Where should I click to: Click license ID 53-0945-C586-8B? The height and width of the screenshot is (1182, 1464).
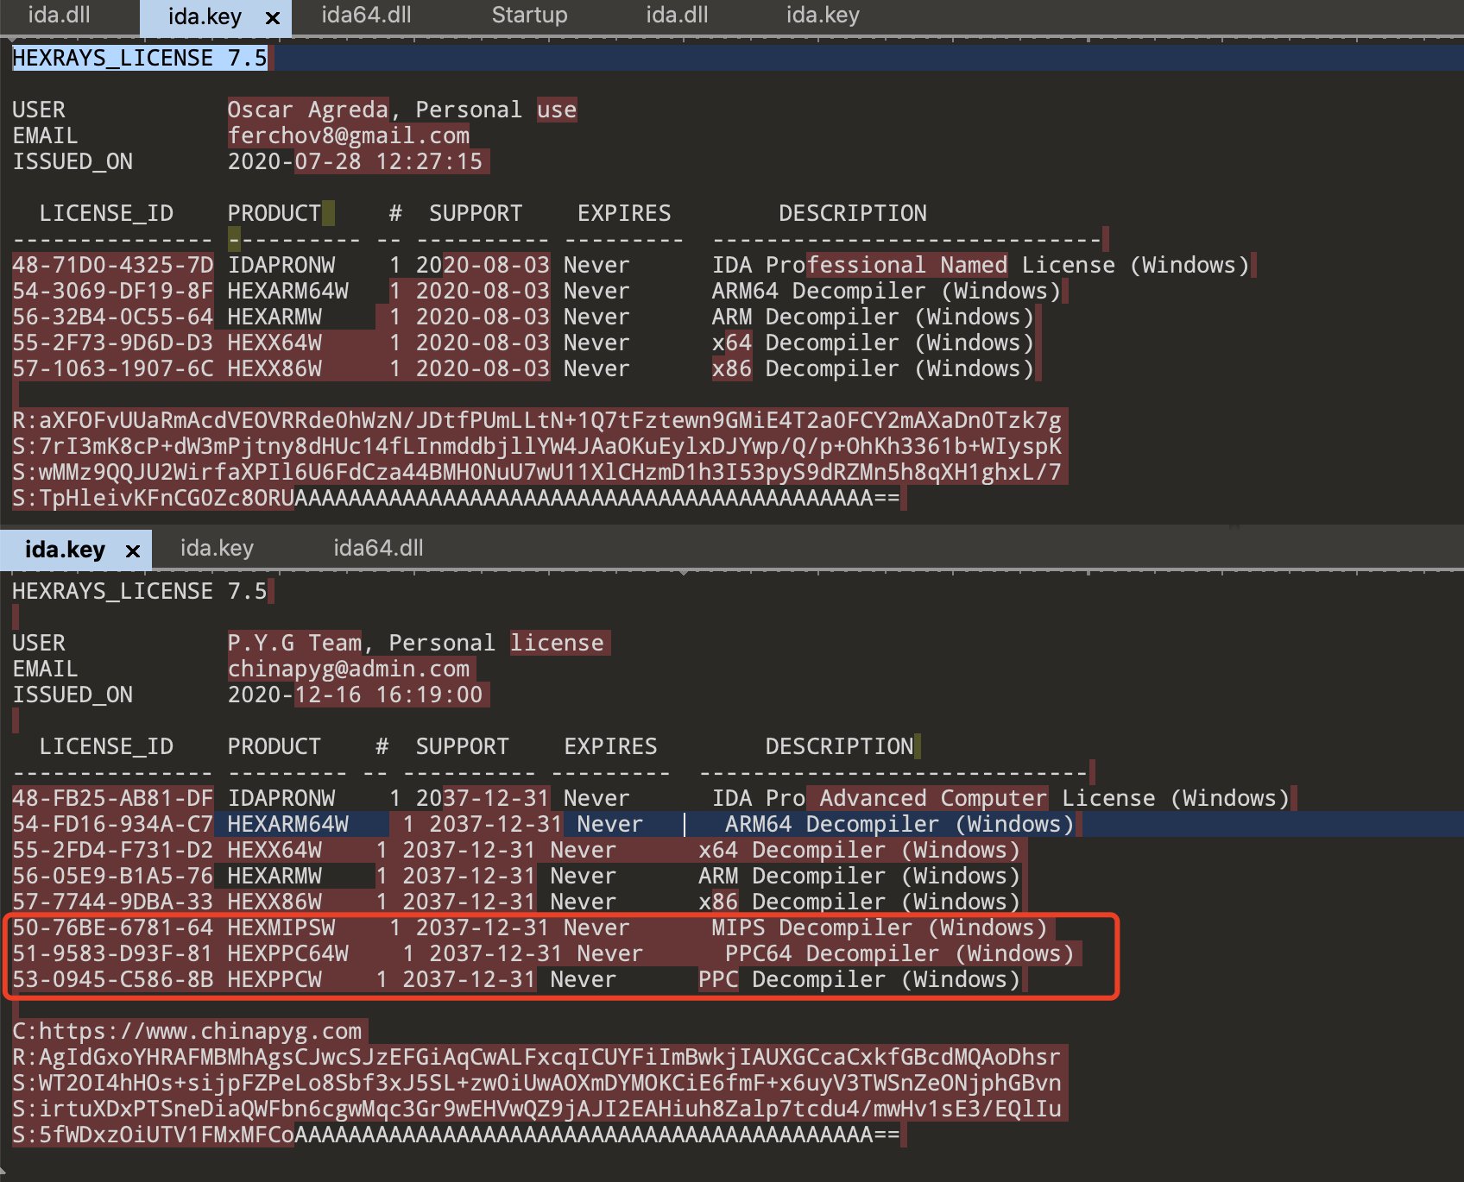pyautogui.click(x=112, y=979)
